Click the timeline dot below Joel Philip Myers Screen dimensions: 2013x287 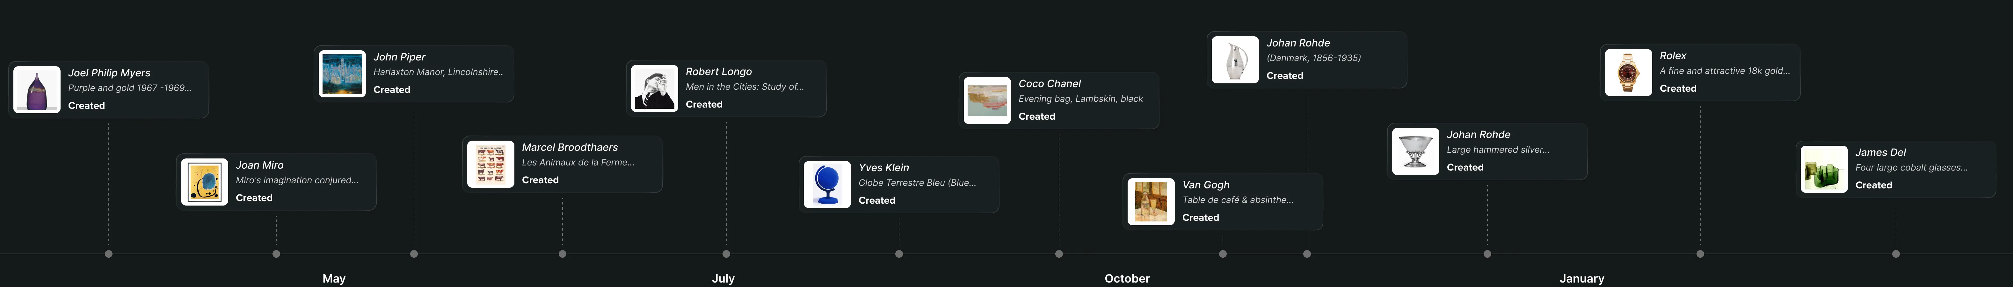109,254
